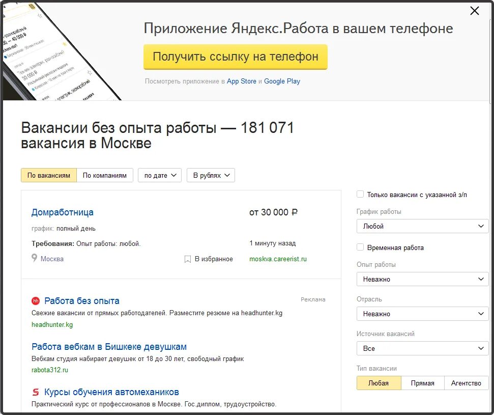
Task: Expand the Отрасль selector
Action: tap(422, 314)
